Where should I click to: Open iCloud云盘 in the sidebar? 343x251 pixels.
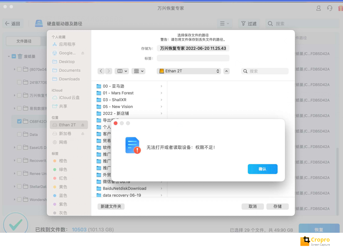point(69,97)
